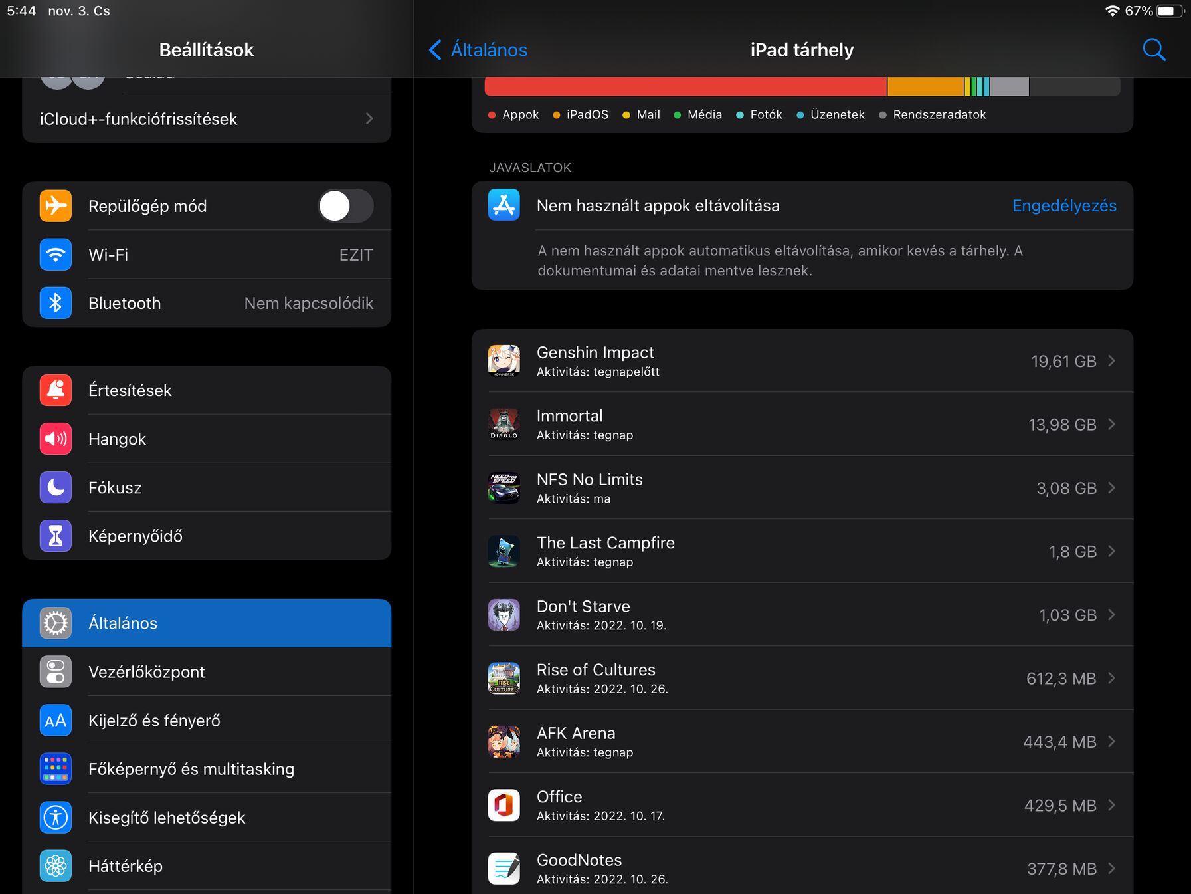Open the Wi-Fi settings row
This screenshot has height=894, width=1191.
[x=207, y=255]
